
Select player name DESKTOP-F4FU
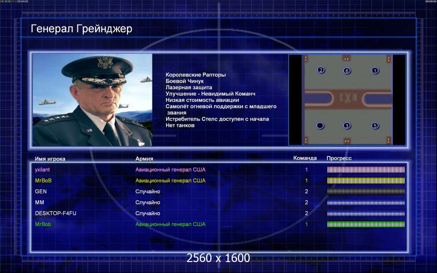[56, 213]
